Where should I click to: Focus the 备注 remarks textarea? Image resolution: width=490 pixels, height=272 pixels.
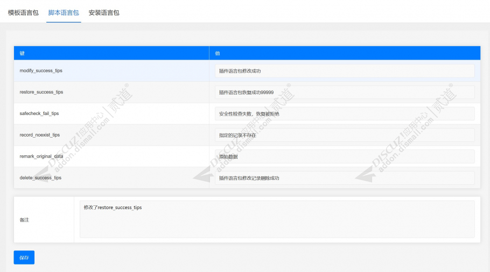[277, 219]
